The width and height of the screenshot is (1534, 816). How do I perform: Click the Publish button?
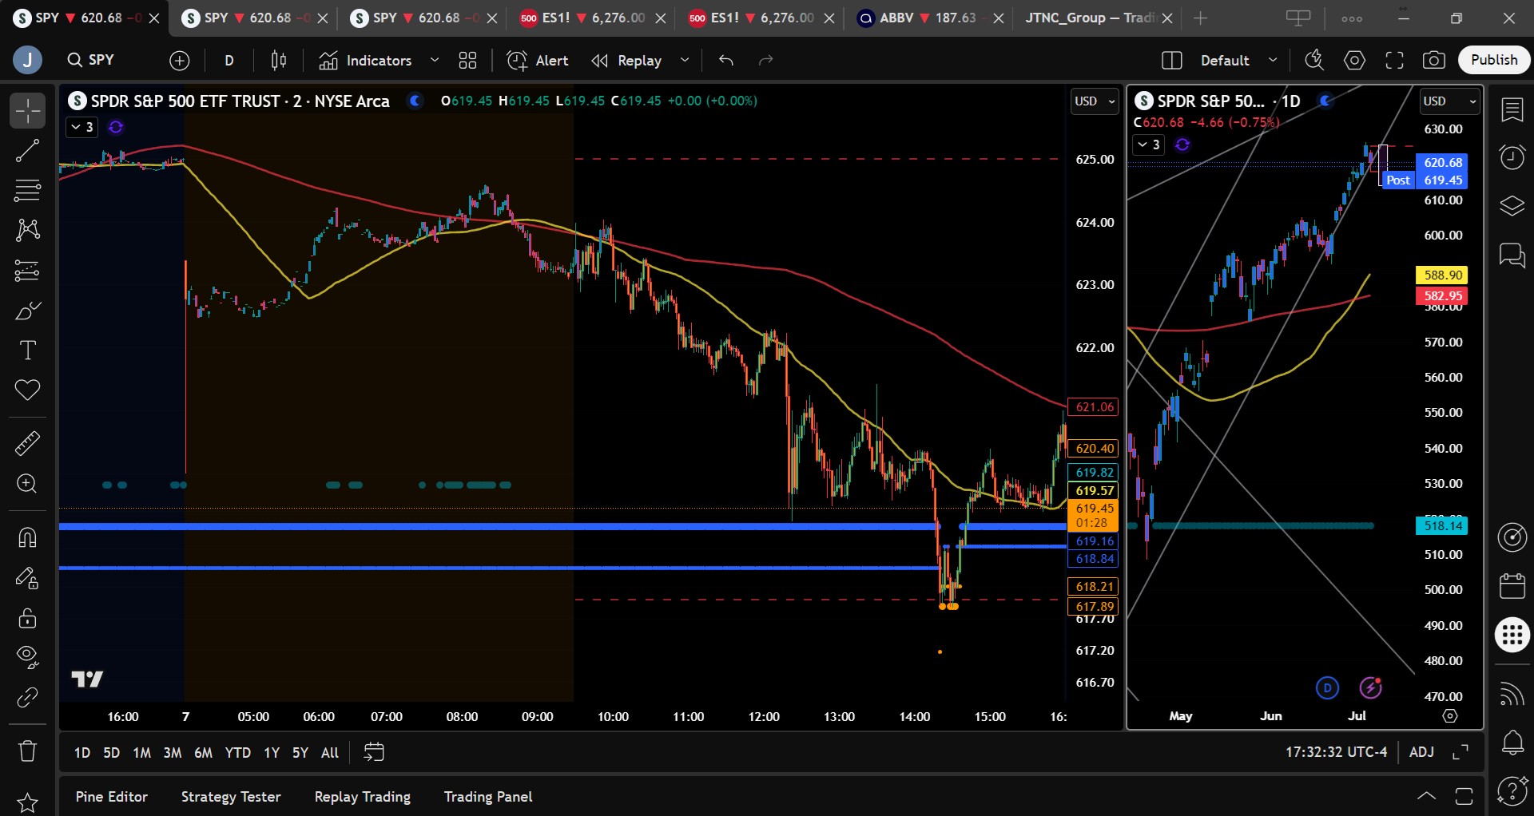[1494, 60]
